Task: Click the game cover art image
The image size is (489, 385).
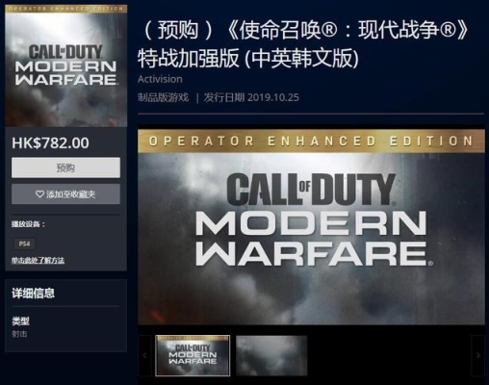Action: tap(66, 65)
